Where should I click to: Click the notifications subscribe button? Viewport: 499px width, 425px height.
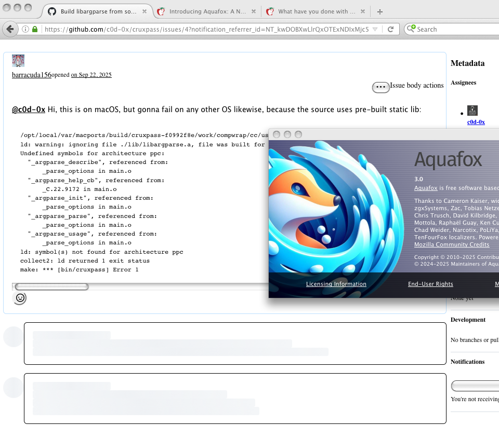coord(475,386)
